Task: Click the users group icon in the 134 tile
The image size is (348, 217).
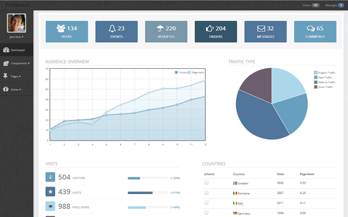Action: (x=61, y=28)
